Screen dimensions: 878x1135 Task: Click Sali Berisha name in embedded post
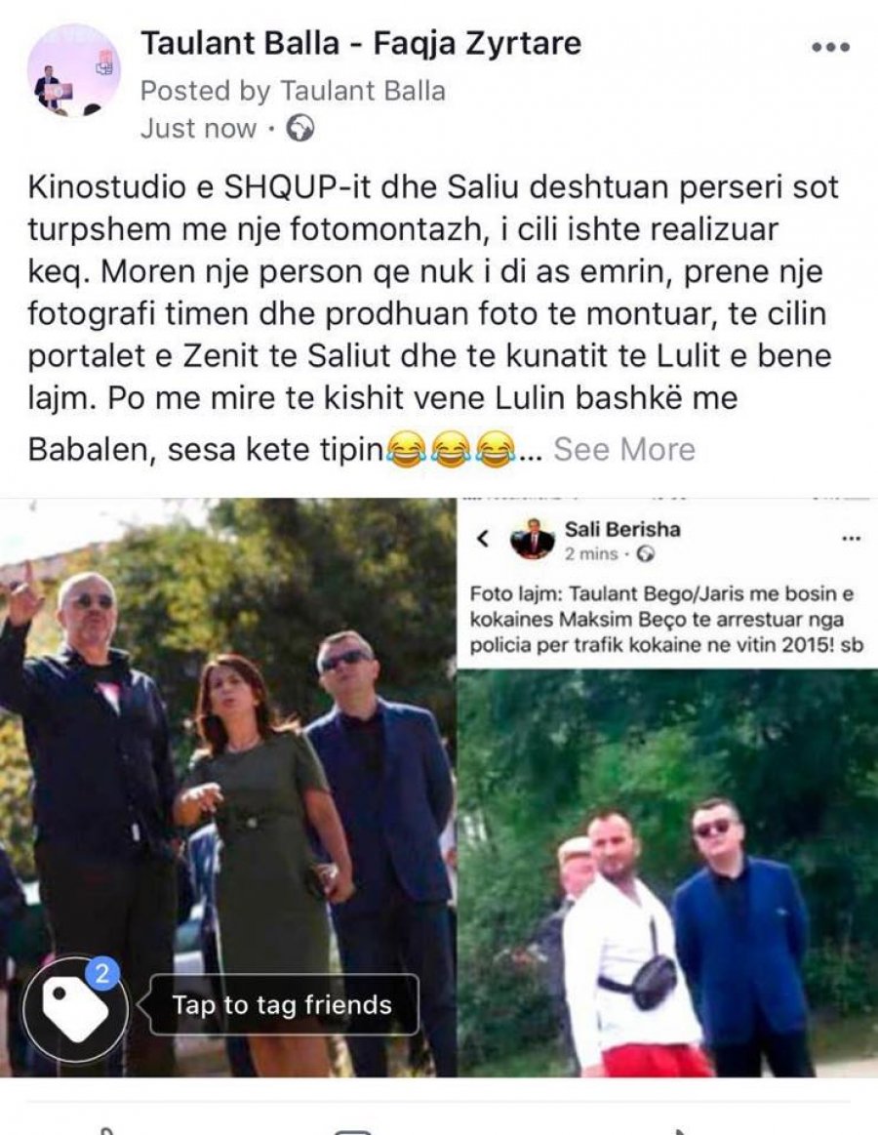(x=622, y=529)
